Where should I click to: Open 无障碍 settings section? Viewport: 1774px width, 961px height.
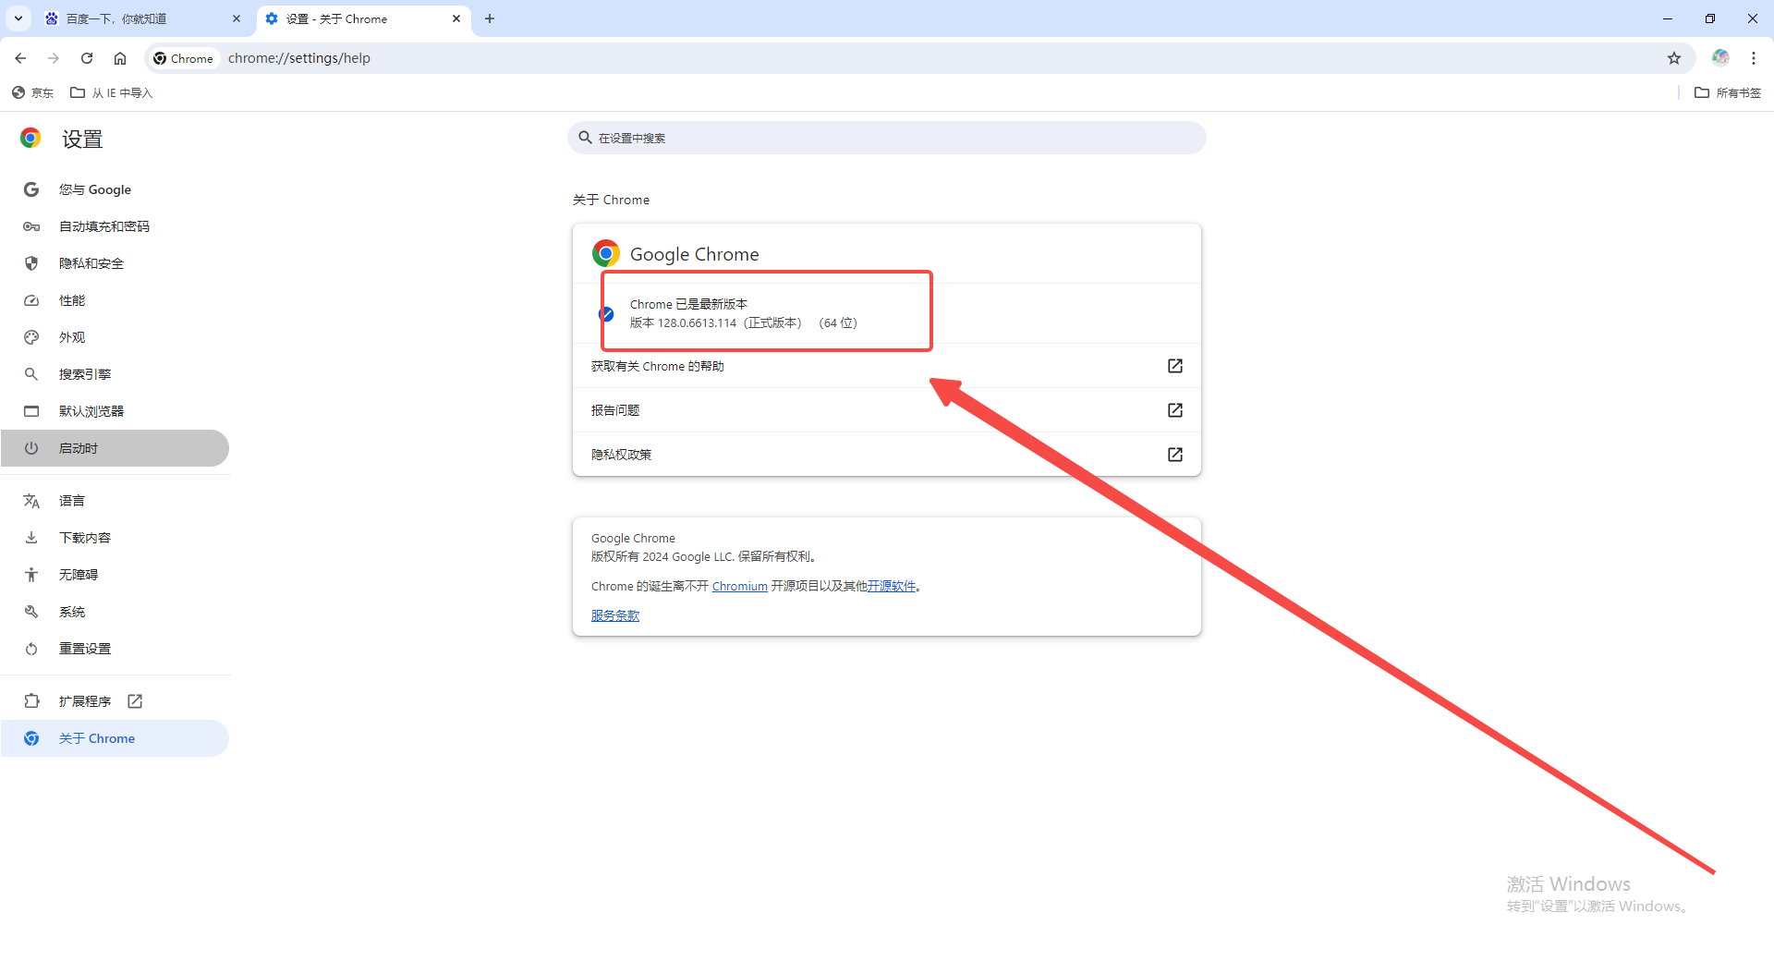pyautogui.click(x=115, y=575)
